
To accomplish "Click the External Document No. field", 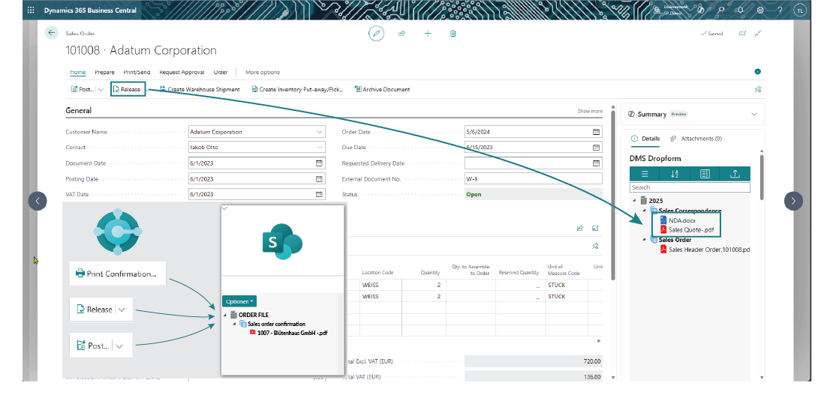I will tap(534, 179).
